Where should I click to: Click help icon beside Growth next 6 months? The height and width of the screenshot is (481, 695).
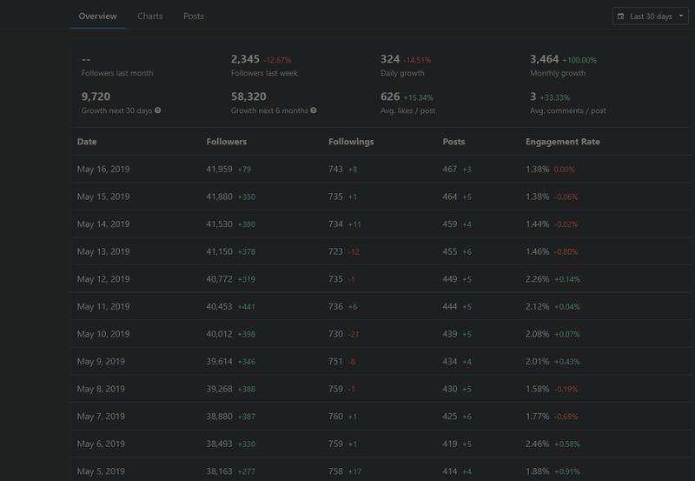pos(314,111)
